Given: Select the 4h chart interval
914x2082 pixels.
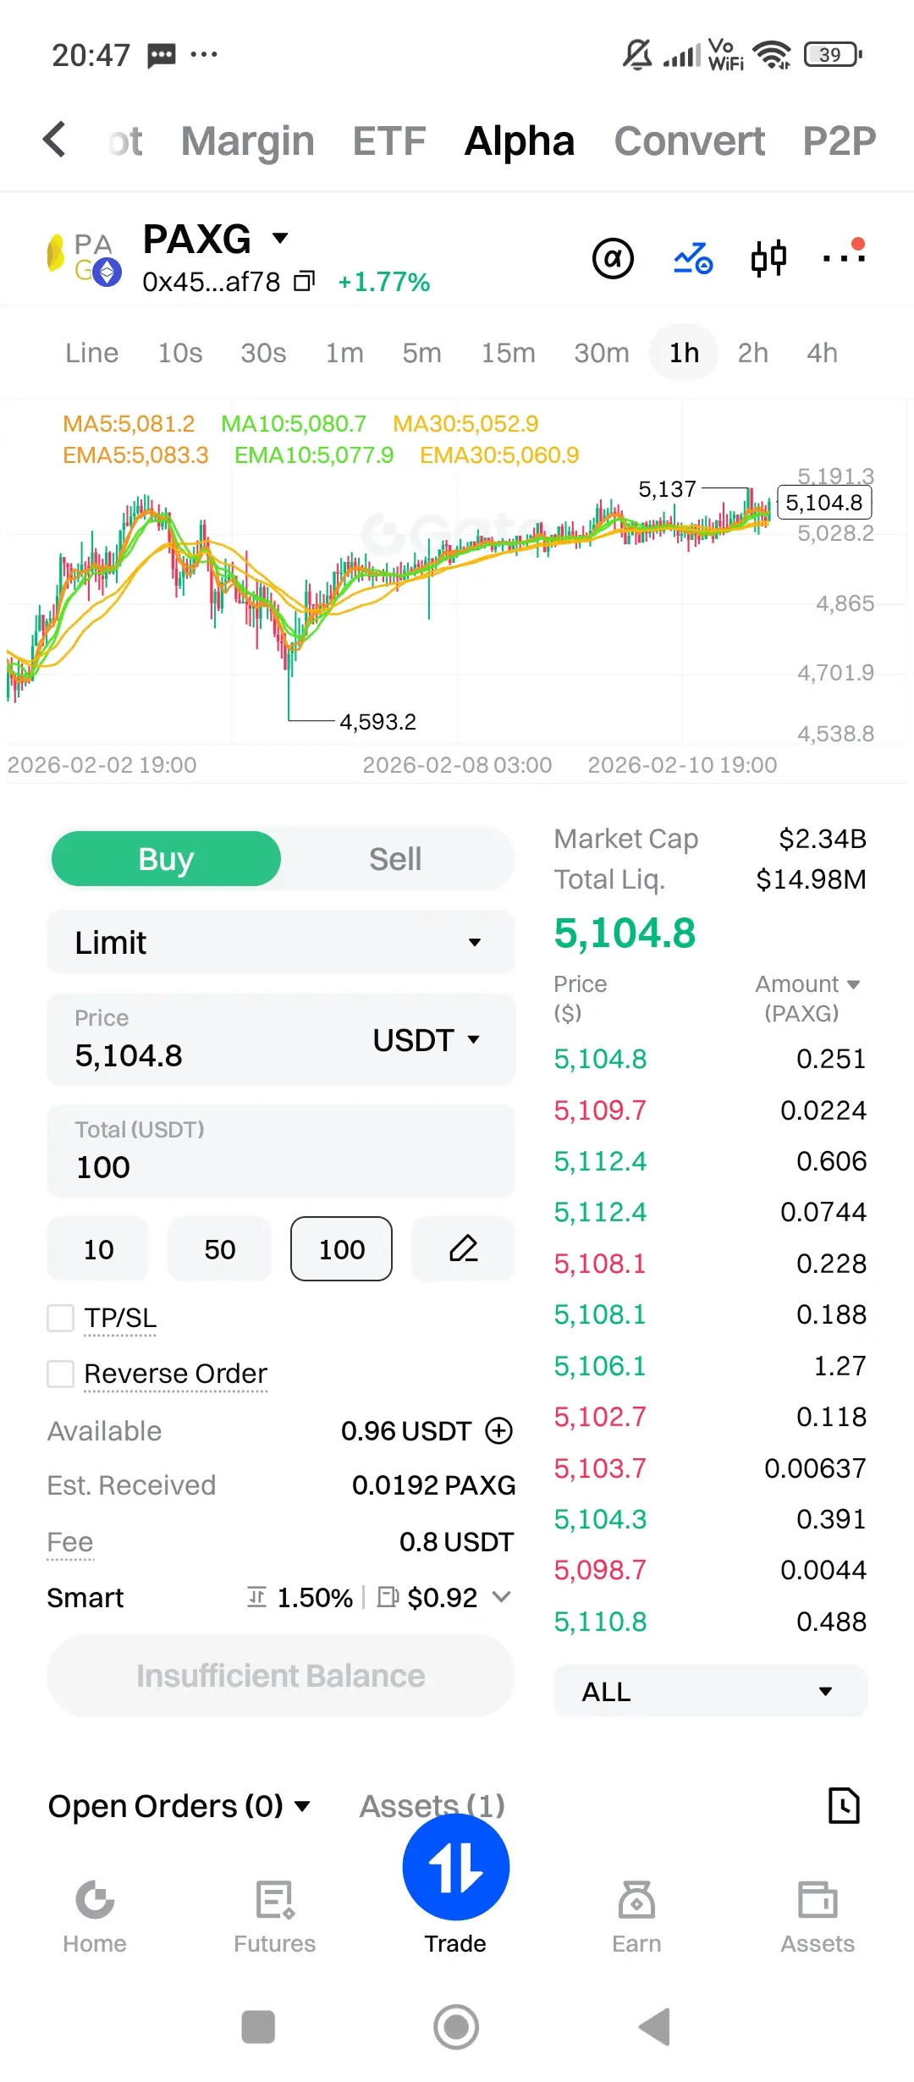Looking at the screenshot, I should 822,352.
